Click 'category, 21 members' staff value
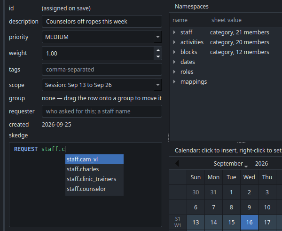 [240, 32]
